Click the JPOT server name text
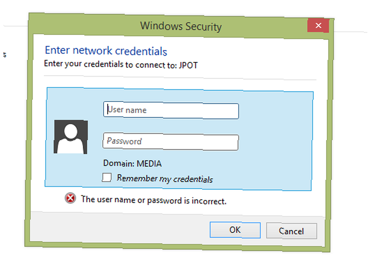Image resolution: width=368 pixels, height=267 pixels. (x=188, y=65)
